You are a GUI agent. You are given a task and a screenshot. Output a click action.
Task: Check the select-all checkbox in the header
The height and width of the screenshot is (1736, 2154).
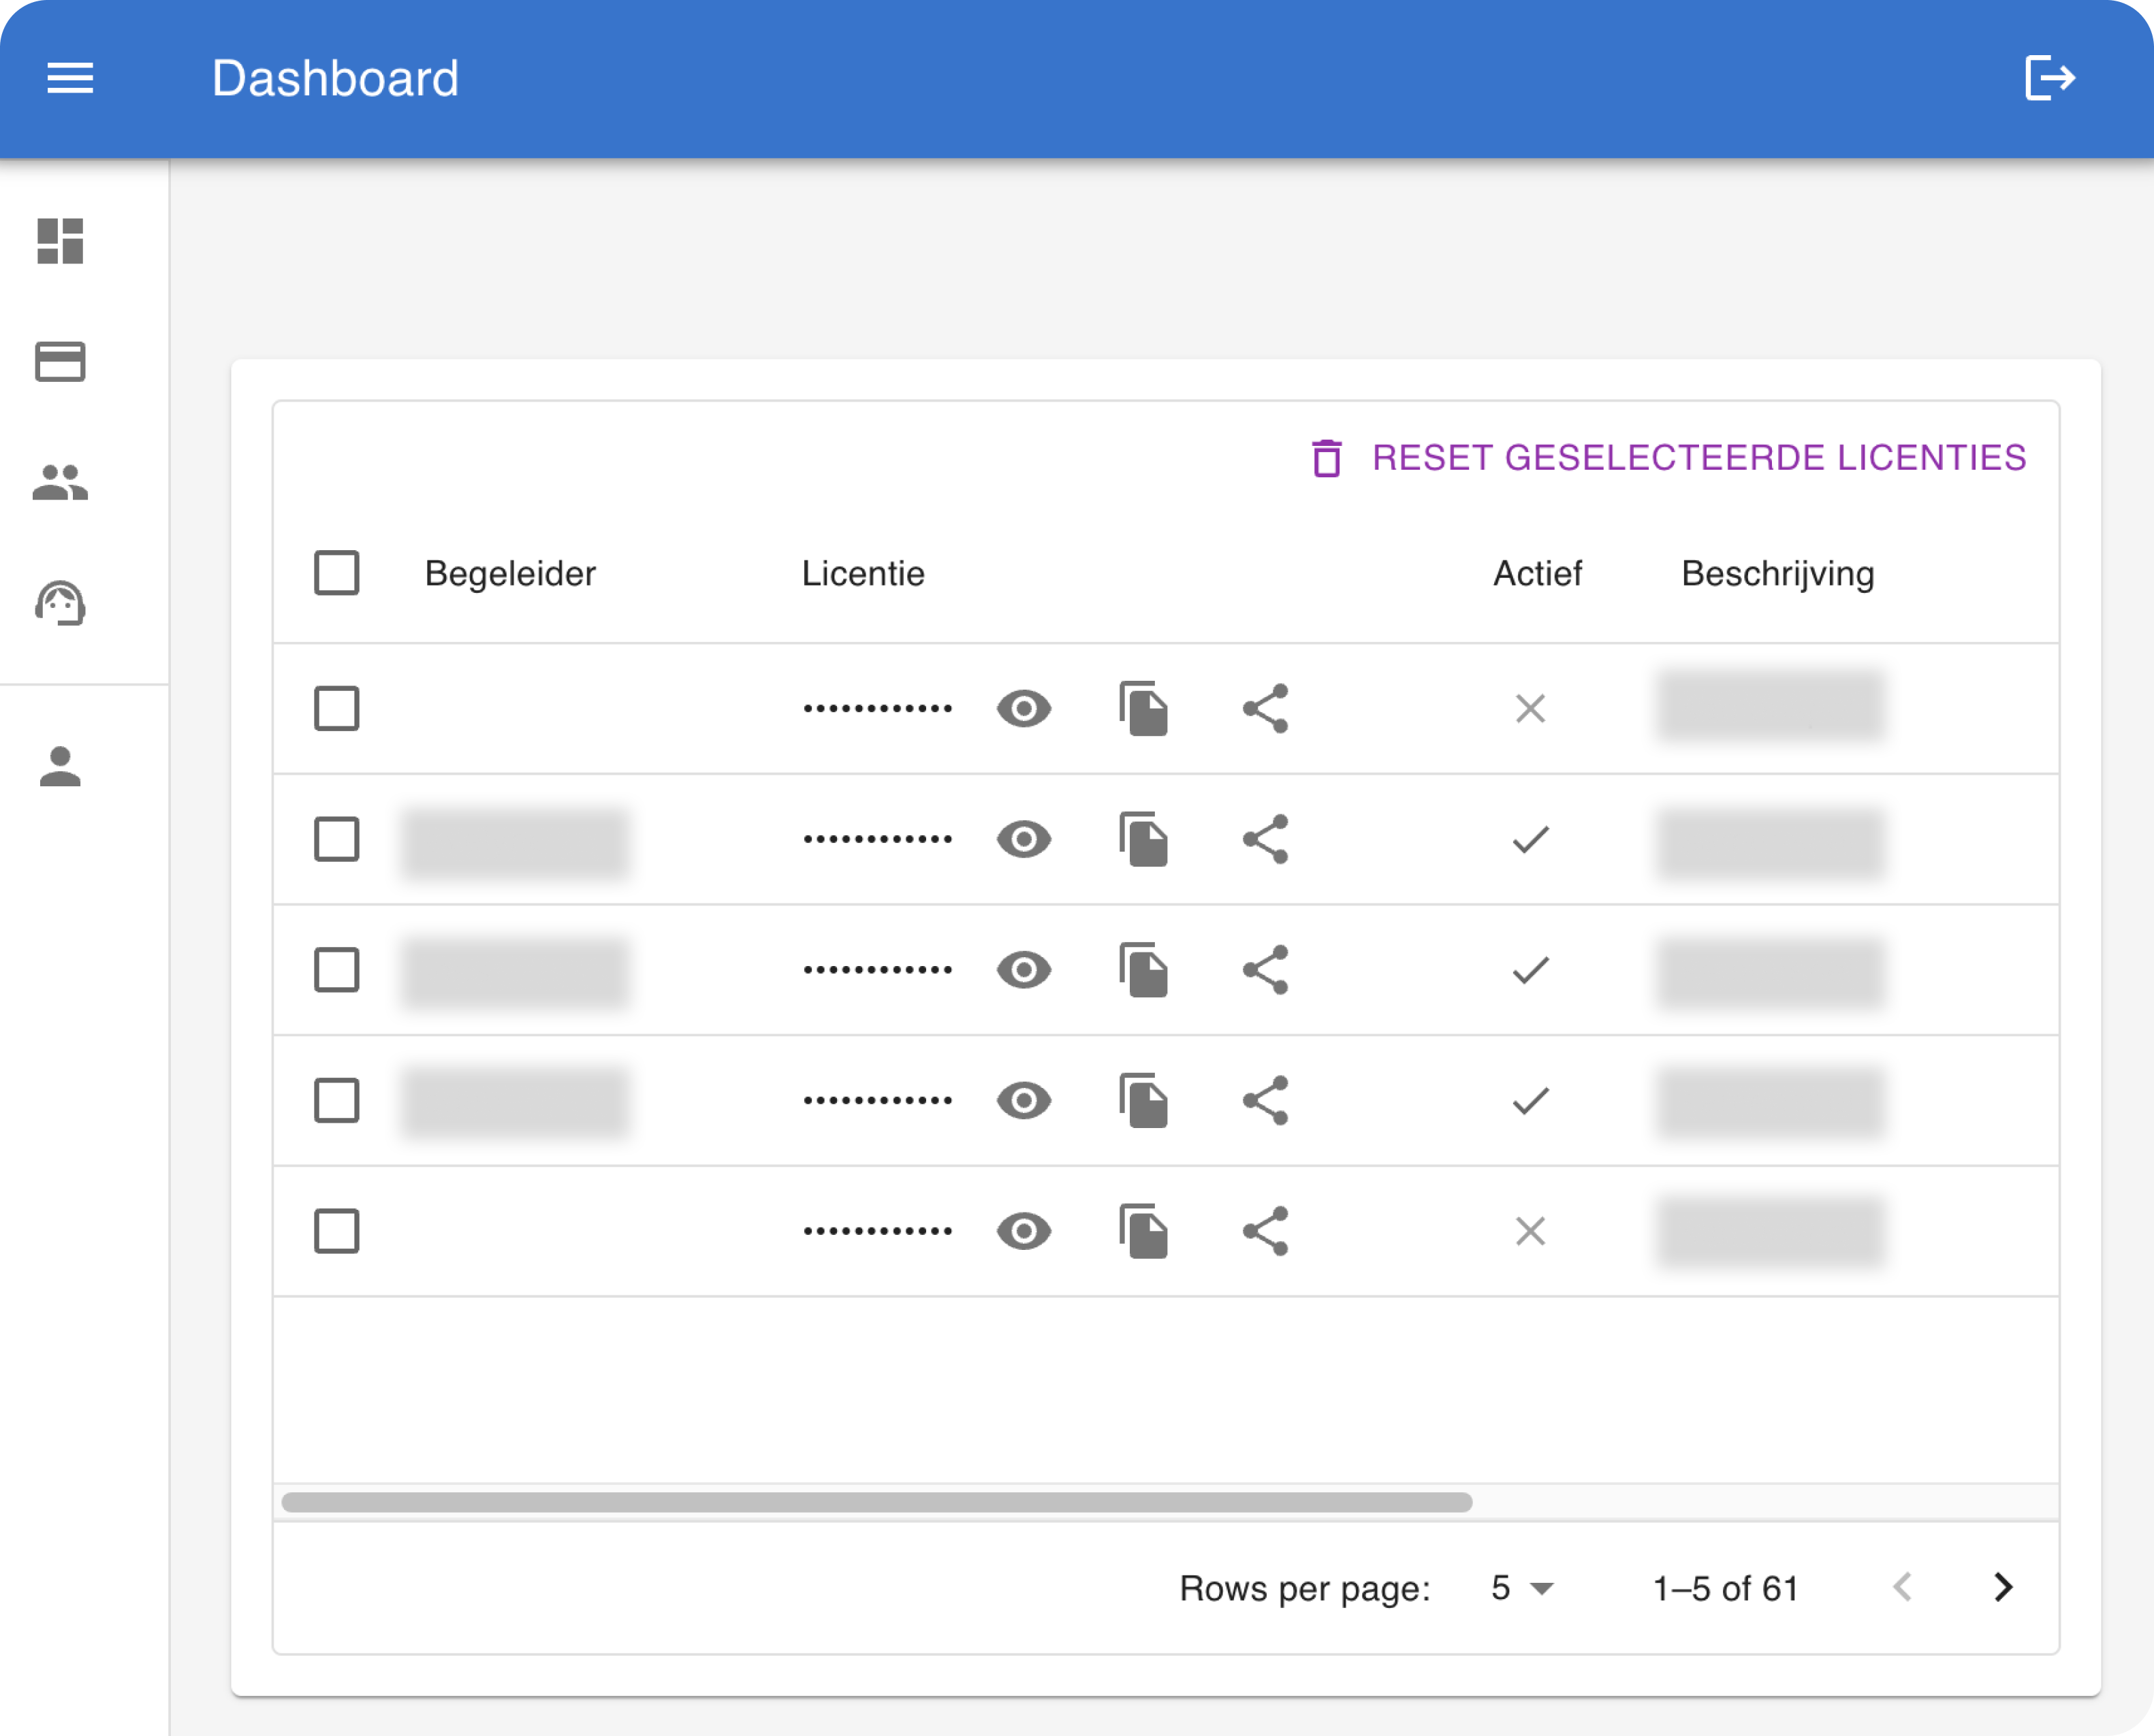click(x=337, y=573)
